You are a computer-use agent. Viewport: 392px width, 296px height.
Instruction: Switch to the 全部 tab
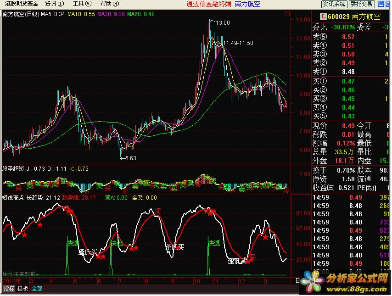coord(37,289)
